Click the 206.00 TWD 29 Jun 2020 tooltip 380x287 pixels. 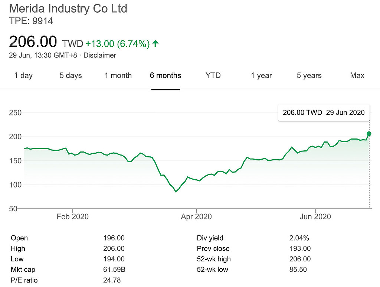tap(324, 112)
